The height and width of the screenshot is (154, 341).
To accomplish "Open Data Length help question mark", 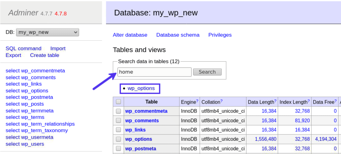I will click(275, 101).
